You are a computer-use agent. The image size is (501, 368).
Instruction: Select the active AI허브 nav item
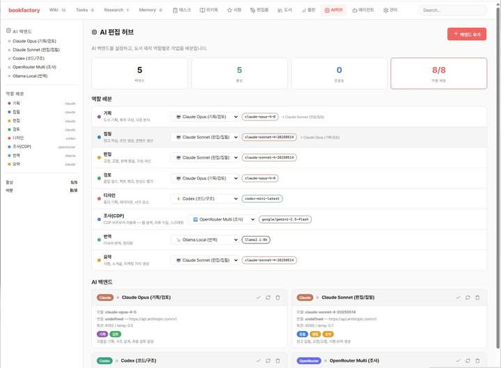point(333,10)
